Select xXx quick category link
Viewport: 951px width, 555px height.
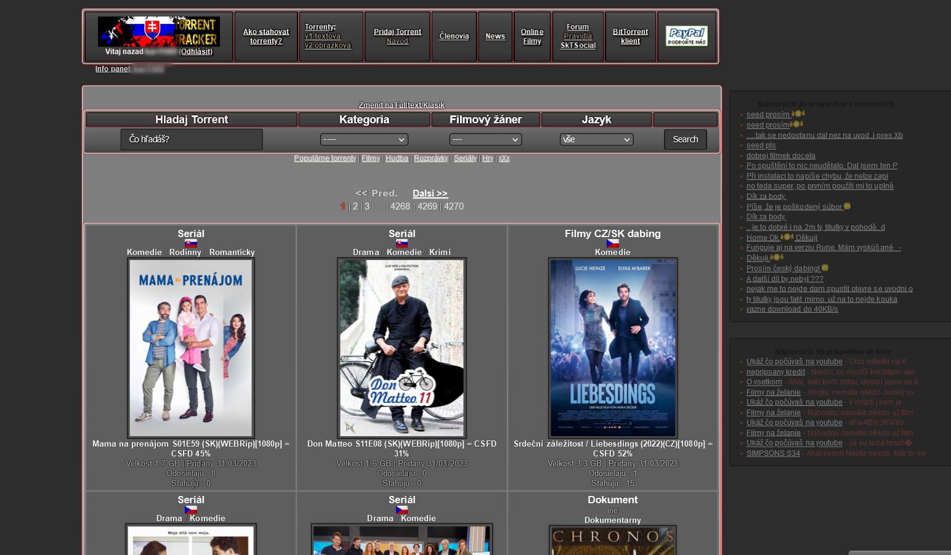pyautogui.click(x=504, y=158)
